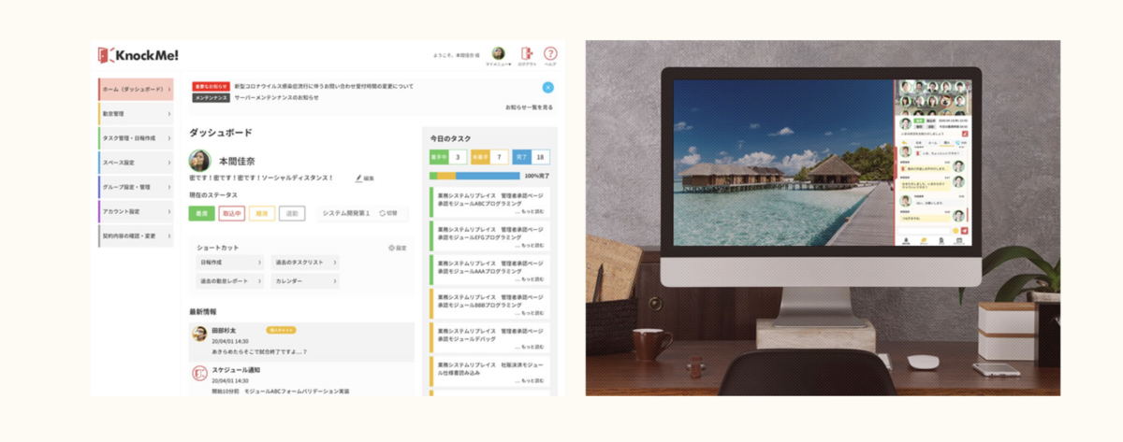Click 田部杉太 avatar in latest news
The height and width of the screenshot is (442, 1123).
coord(199,335)
